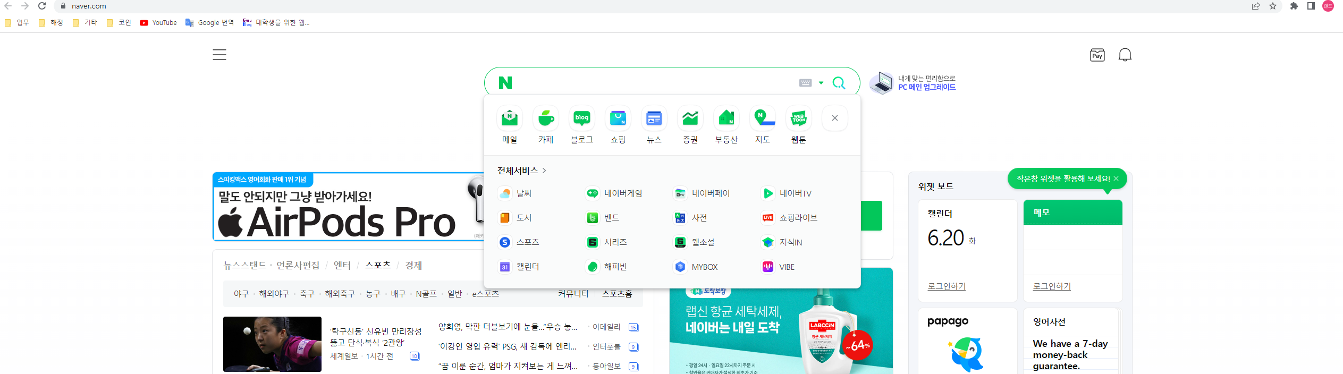Click the 쇼핑라이브 LIVE icon
This screenshot has height=374, width=1343.
768,218
